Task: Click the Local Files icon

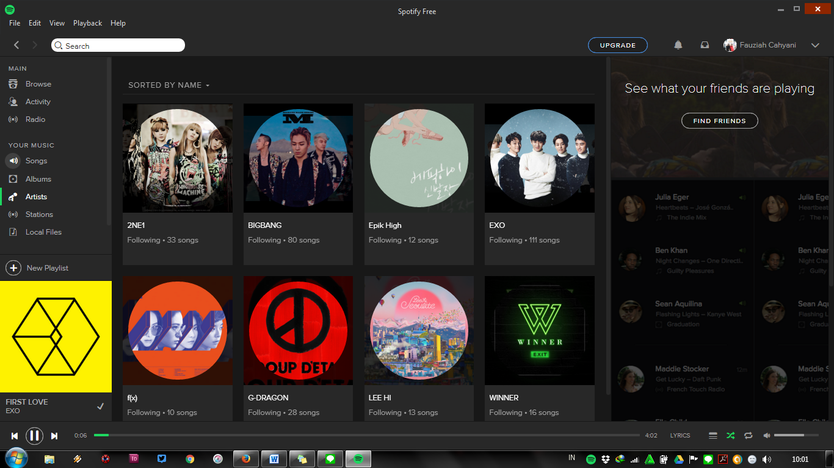Action: click(13, 232)
